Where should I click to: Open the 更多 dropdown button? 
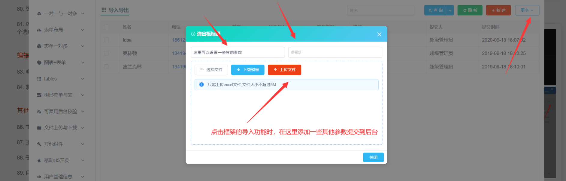coord(527,10)
